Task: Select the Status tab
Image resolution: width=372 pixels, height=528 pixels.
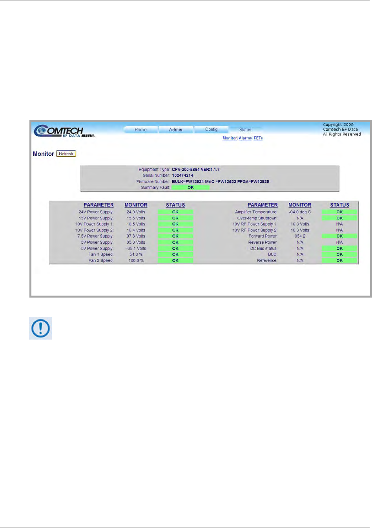Action: click(x=245, y=130)
